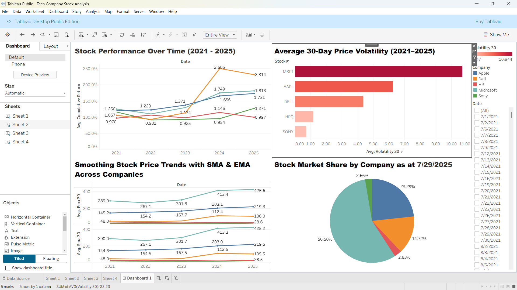Click the Avg. Volatility 30 axis sort icon

click(402, 151)
